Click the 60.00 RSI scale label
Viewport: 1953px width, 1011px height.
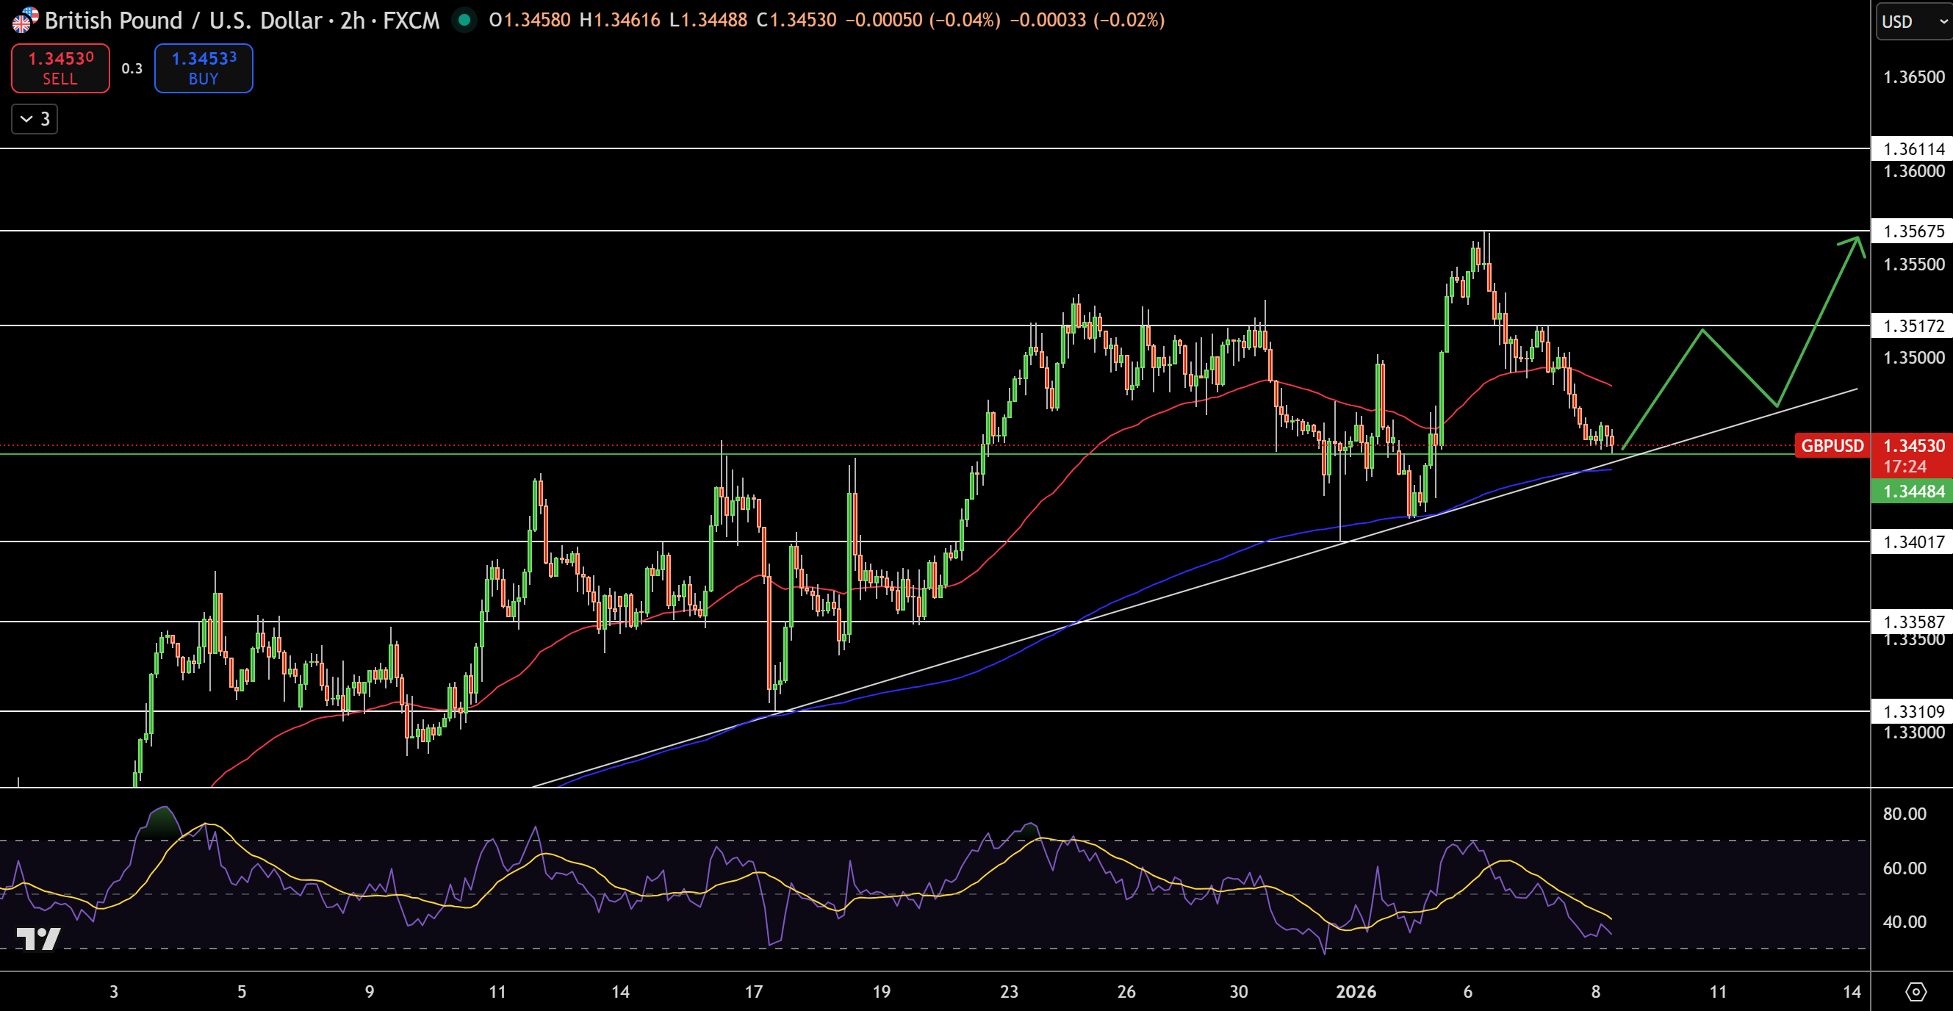coord(1905,868)
